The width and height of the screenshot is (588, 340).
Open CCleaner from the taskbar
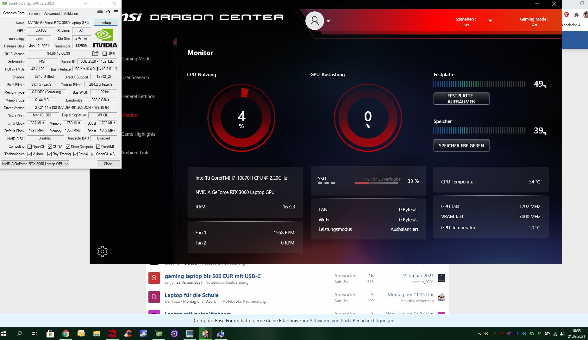[x=128, y=334]
